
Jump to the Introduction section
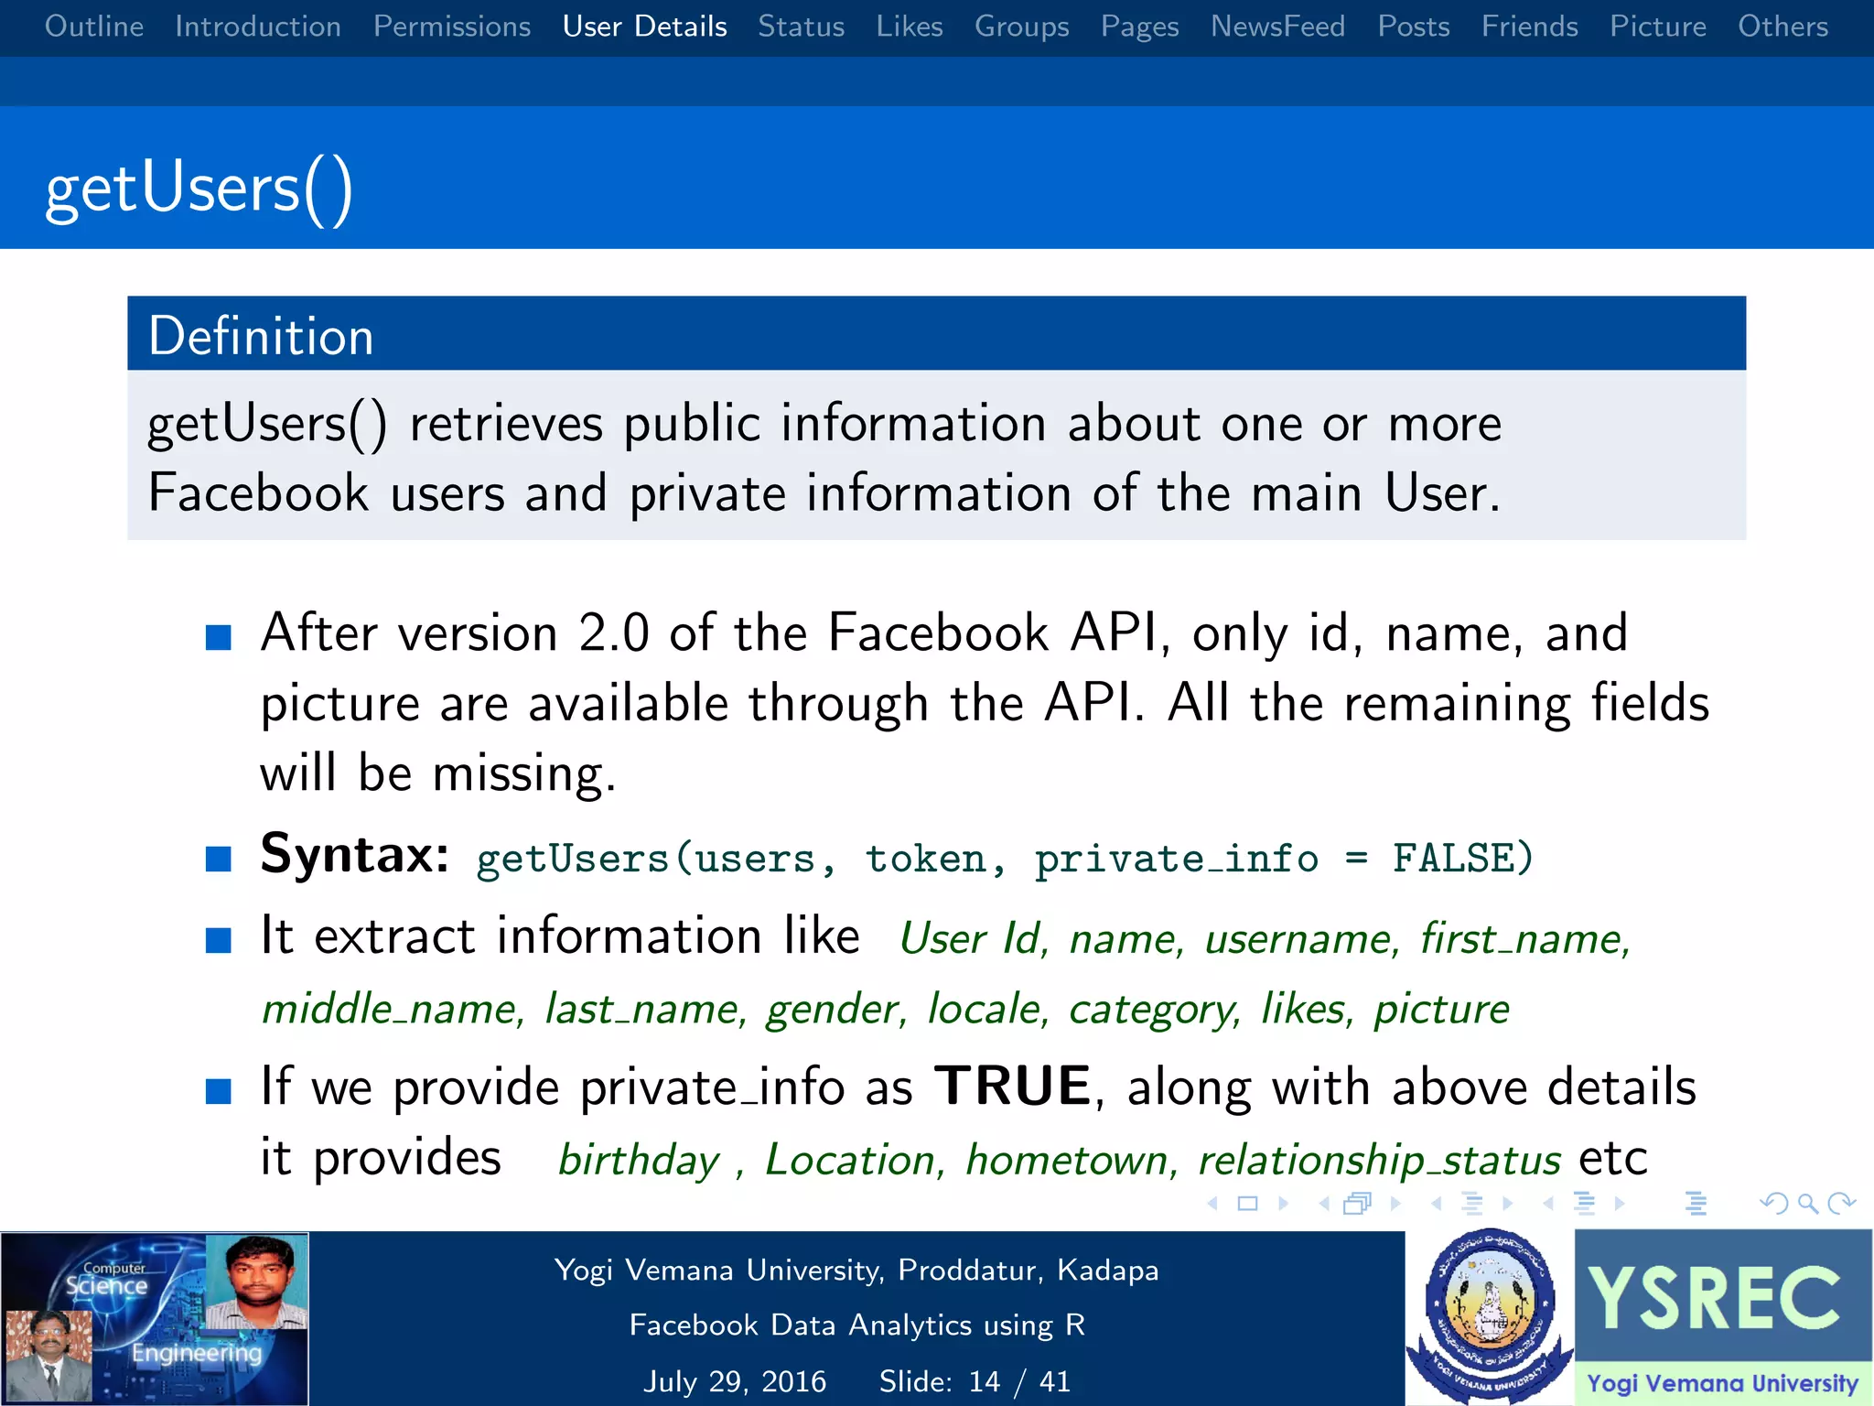(258, 27)
